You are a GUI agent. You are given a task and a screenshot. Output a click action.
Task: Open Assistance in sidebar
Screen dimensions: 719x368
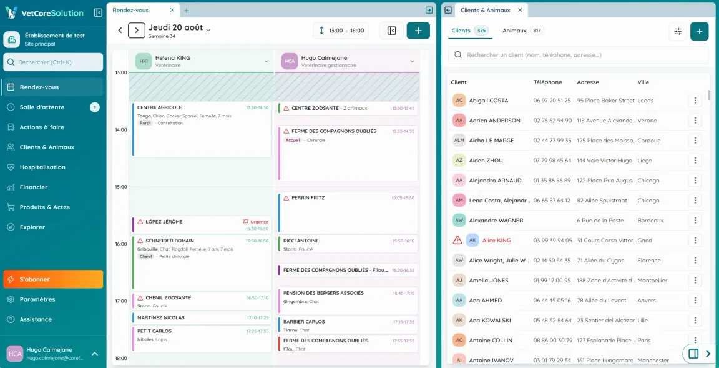pyautogui.click(x=53, y=319)
